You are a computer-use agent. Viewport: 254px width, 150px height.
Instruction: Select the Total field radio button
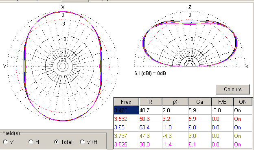pyautogui.click(x=57, y=142)
